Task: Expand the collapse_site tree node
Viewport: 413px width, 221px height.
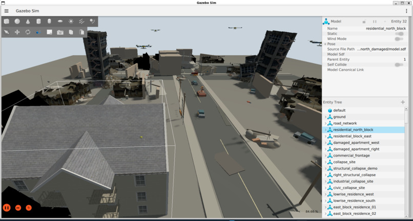Action: point(325,162)
